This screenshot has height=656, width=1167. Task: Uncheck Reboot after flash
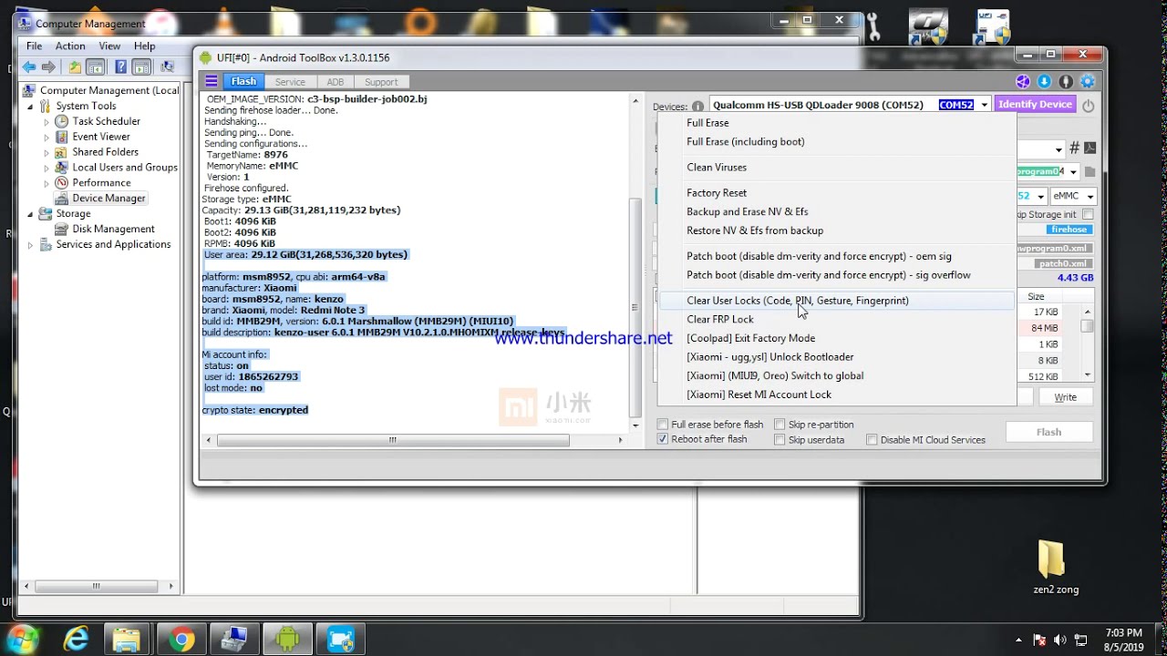663,439
